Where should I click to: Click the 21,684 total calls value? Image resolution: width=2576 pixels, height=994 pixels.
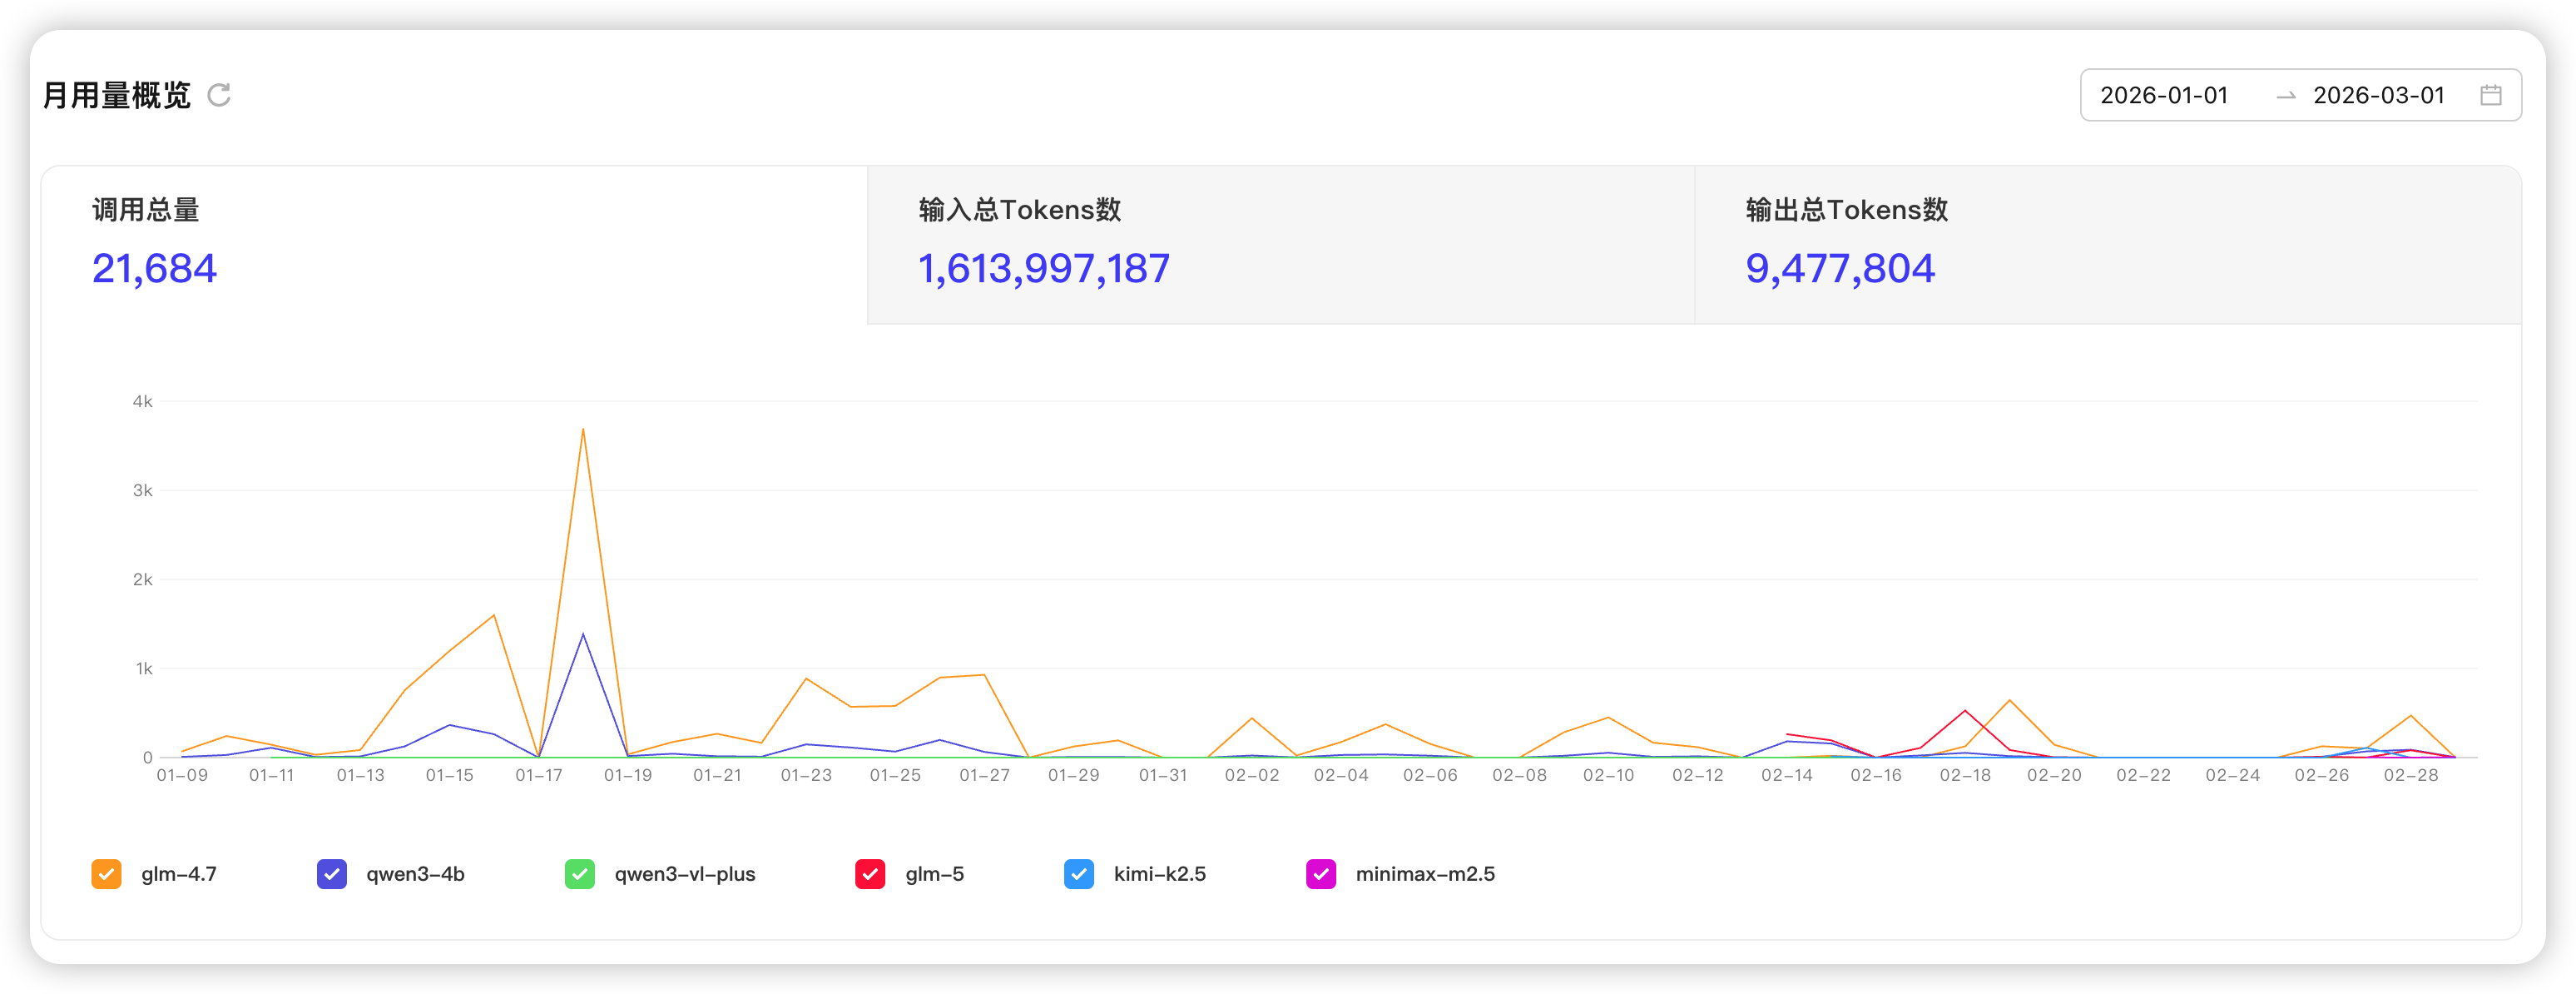pyautogui.click(x=155, y=268)
